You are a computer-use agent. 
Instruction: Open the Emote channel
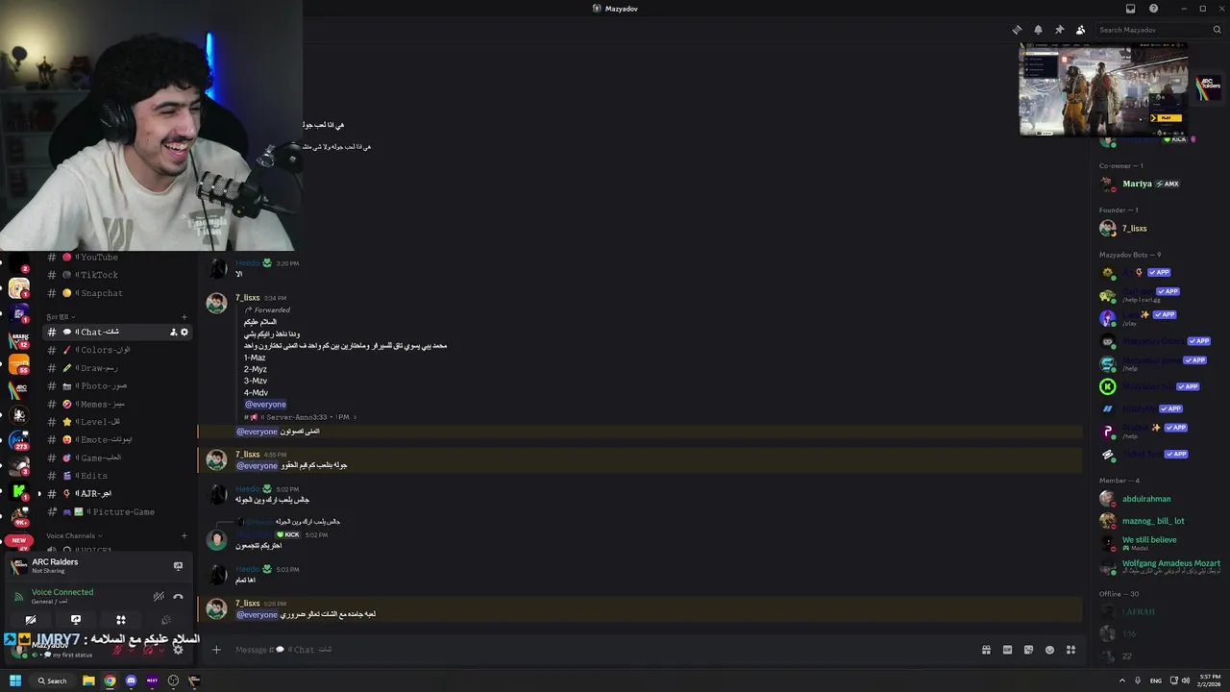[117, 439]
